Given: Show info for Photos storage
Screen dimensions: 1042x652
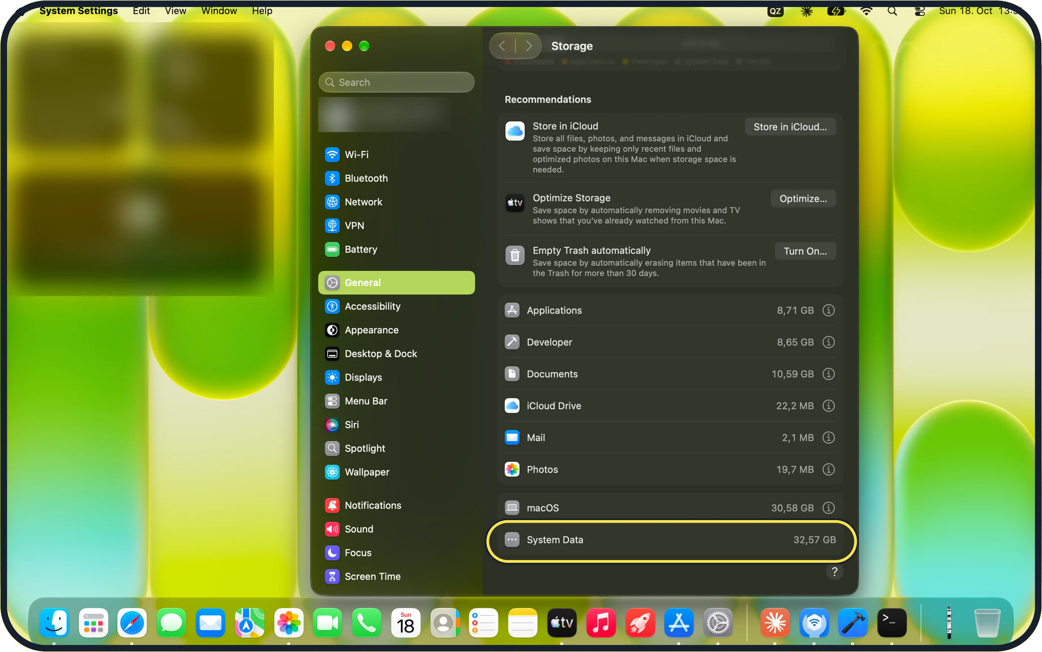Looking at the screenshot, I should tap(828, 470).
